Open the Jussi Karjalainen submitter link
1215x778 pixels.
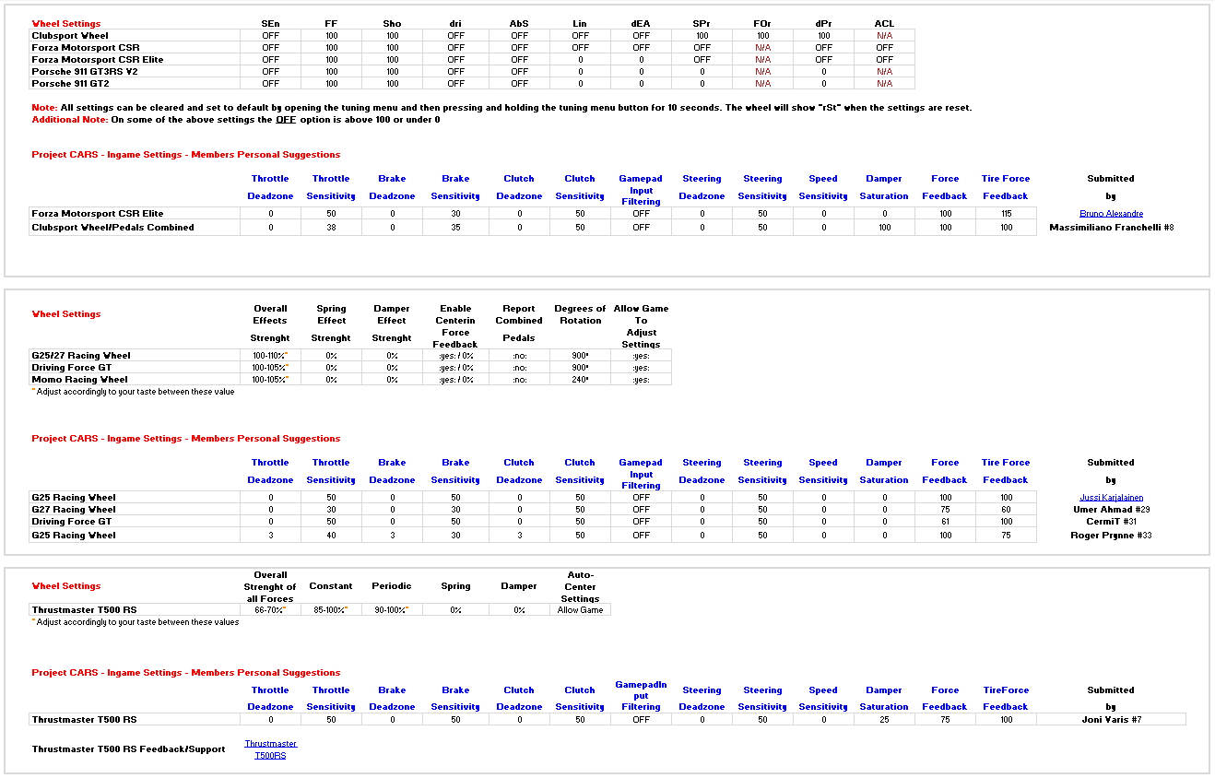pos(1111,498)
